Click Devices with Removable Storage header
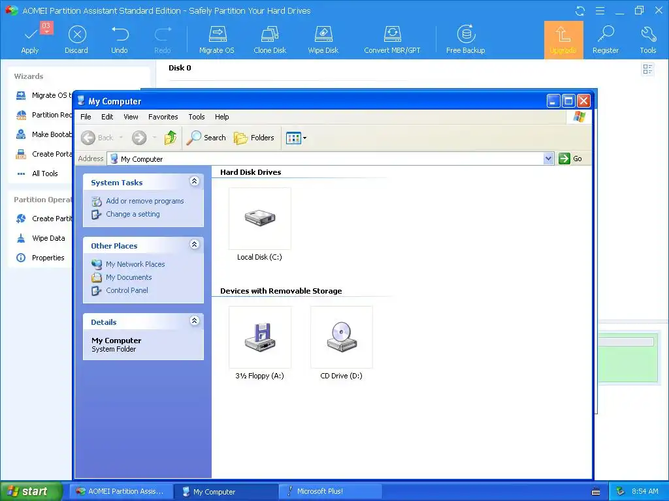Image resolution: width=669 pixels, height=501 pixels. click(x=281, y=291)
